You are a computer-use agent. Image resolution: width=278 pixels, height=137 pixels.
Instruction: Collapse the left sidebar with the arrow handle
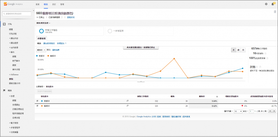[x=33, y=11]
